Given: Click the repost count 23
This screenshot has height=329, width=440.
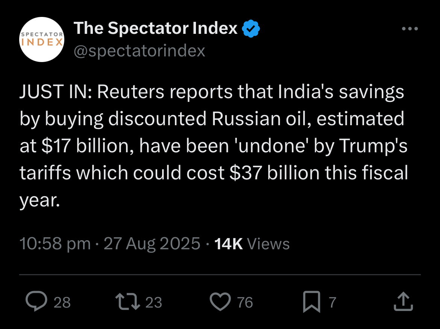Looking at the screenshot, I should tap(153, 302).
